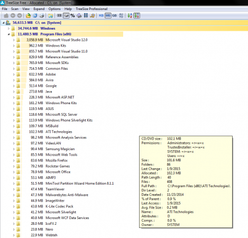Click the TreeSize app icon in title bar
Image resolution: width=248 pixels, height=238 pixels.
point(3,3)
